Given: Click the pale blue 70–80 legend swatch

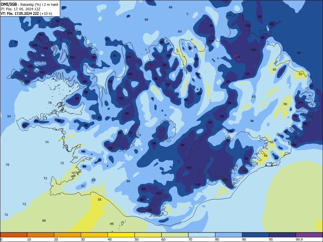Looking at the screenshot, I should pos(202,235).
